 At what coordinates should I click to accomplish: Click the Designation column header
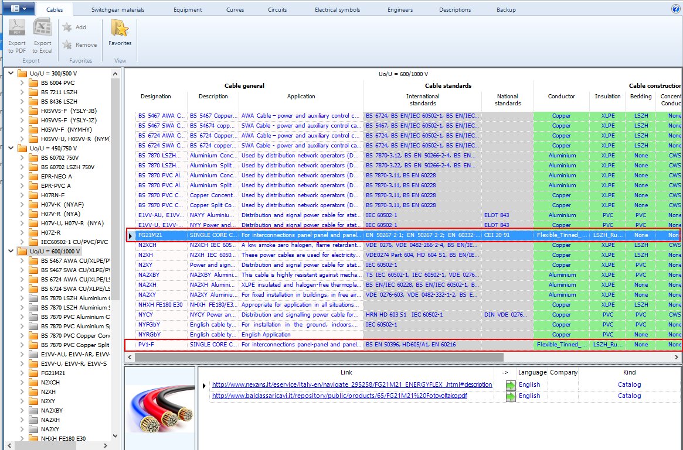coord(155,97)
